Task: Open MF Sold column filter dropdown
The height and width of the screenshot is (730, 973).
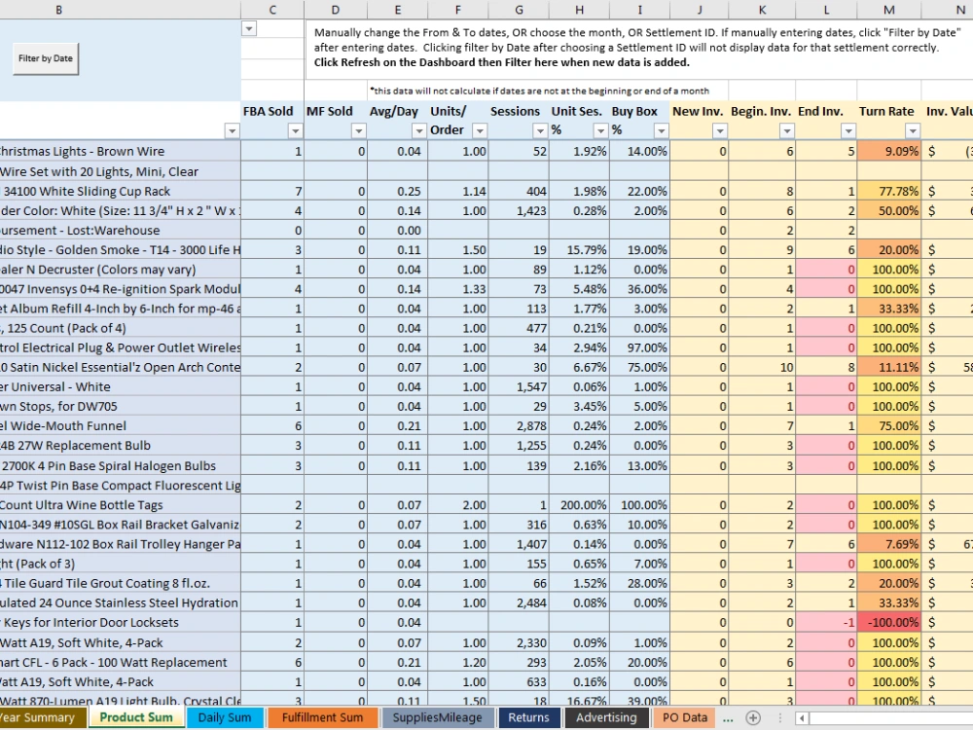Action: [358, 131]
